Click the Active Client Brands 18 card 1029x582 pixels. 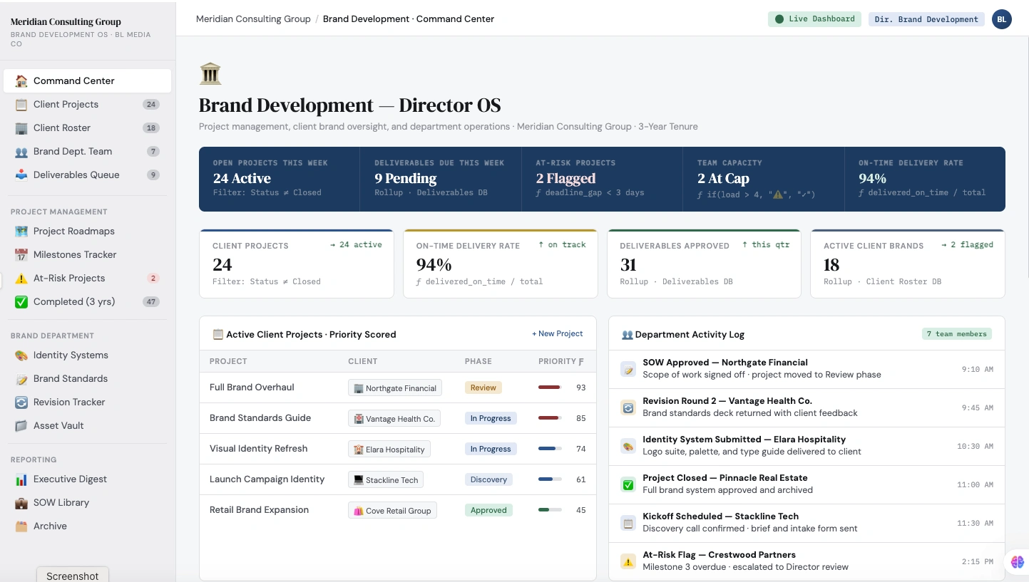pyautogui.click(x=908, y=264)
